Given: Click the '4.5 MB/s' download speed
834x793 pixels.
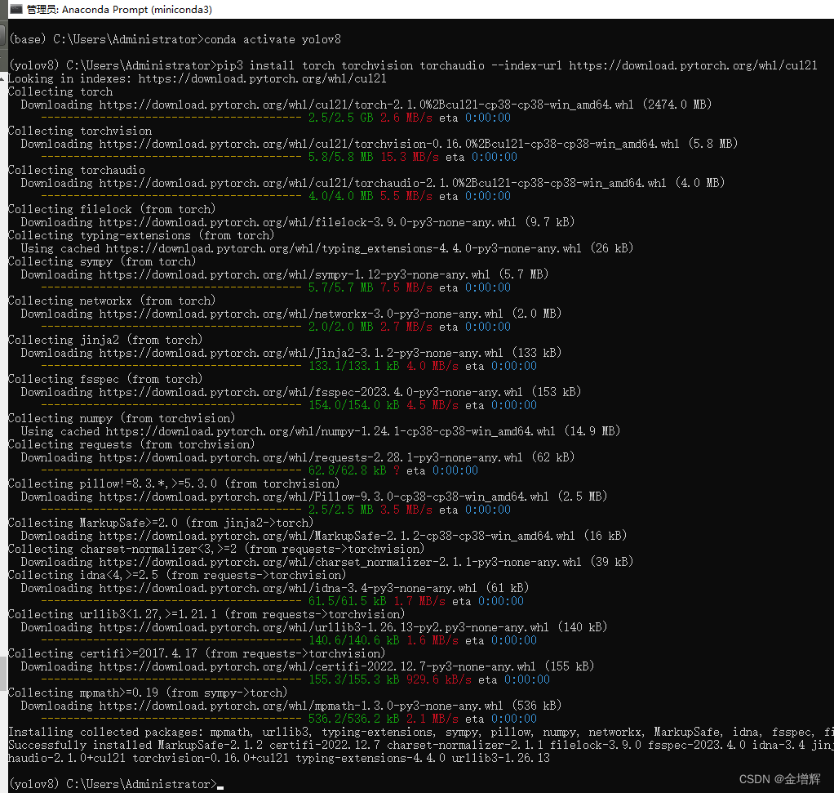Looking at the screenshot, I should [x=432, y=406].
